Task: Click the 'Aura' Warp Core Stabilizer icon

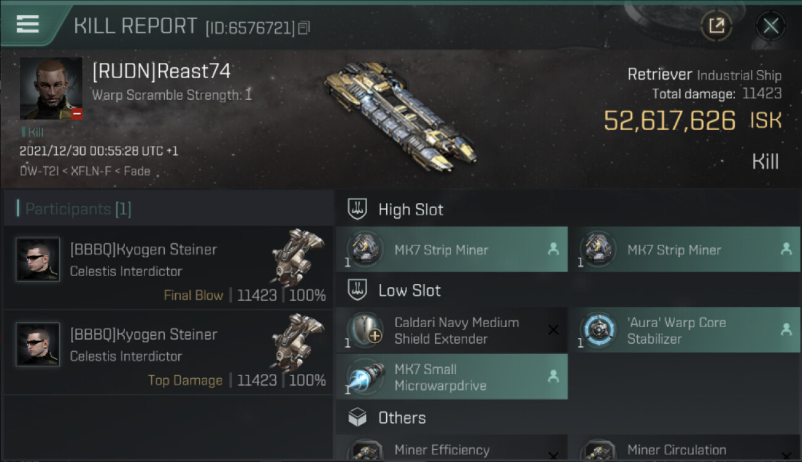Action: (x=598, y=330)
